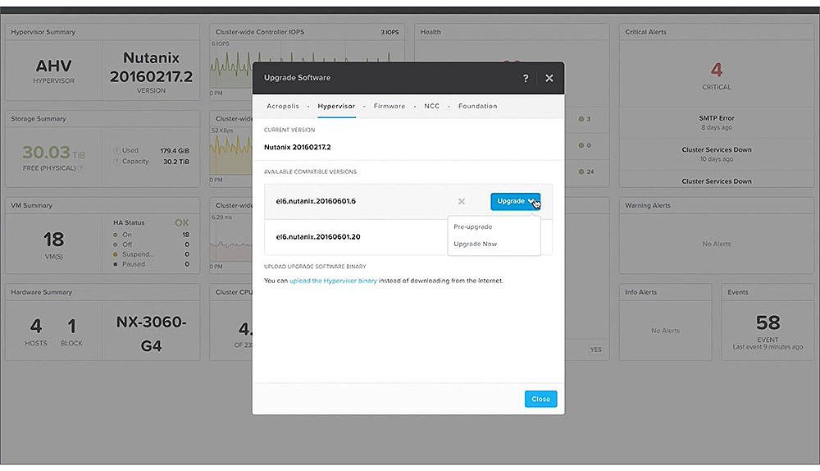Click the Close button
Screen dimensions: 820x471
tap(540, 399)
